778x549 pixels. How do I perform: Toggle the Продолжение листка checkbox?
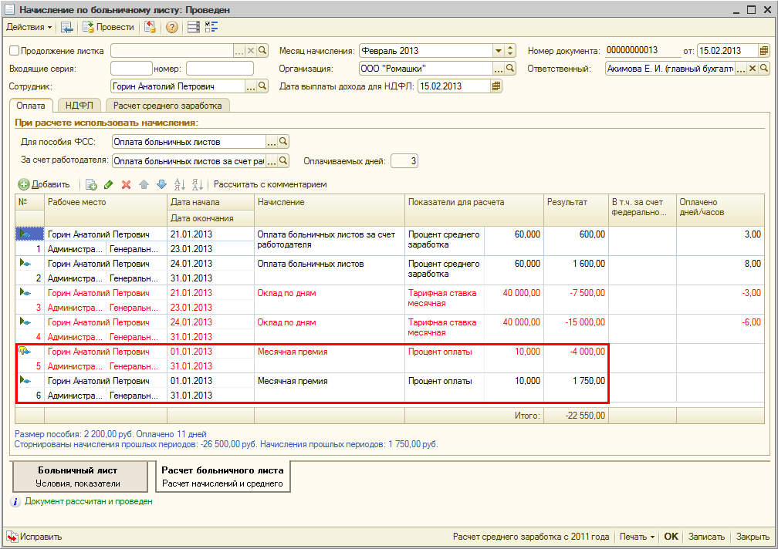coord(14,51)
